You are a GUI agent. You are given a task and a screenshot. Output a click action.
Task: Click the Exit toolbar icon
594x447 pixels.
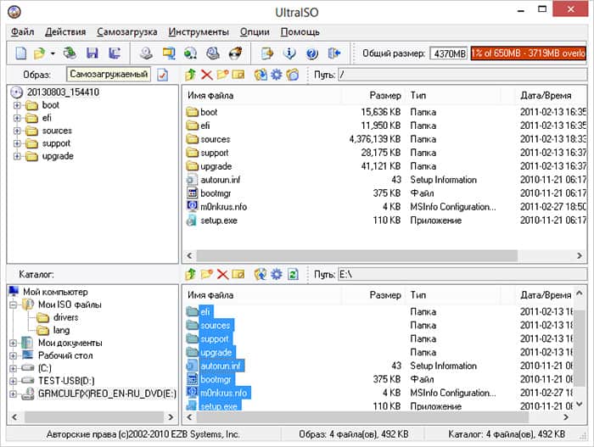point(334,53)
